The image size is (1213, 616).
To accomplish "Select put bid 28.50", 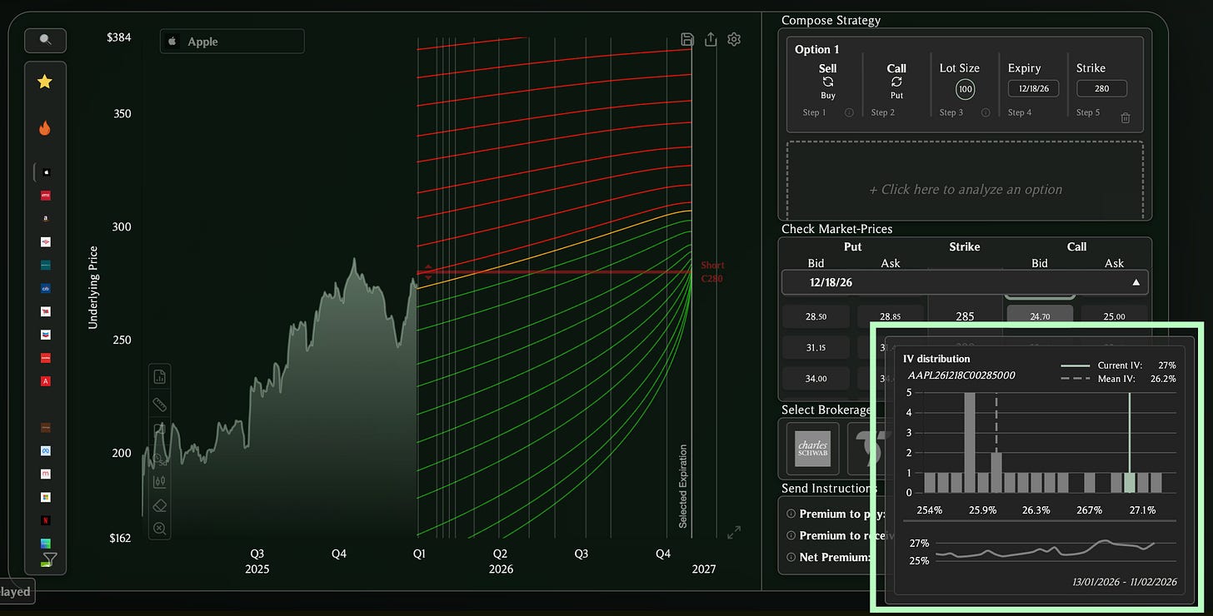I will click(x=816, y=316).
